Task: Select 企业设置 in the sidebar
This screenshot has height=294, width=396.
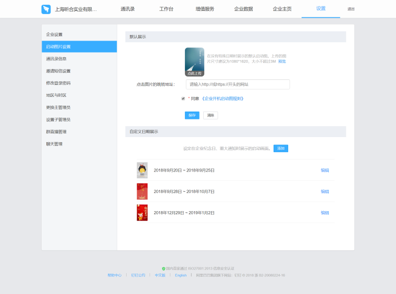Action: coord(55,34)
